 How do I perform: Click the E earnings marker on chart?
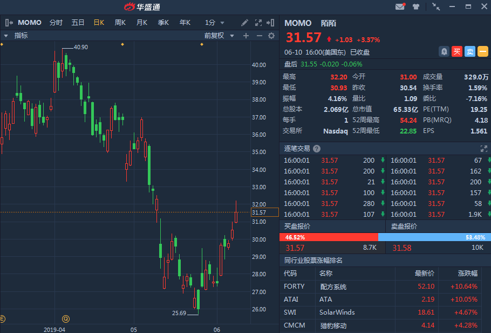click(2, 319)
